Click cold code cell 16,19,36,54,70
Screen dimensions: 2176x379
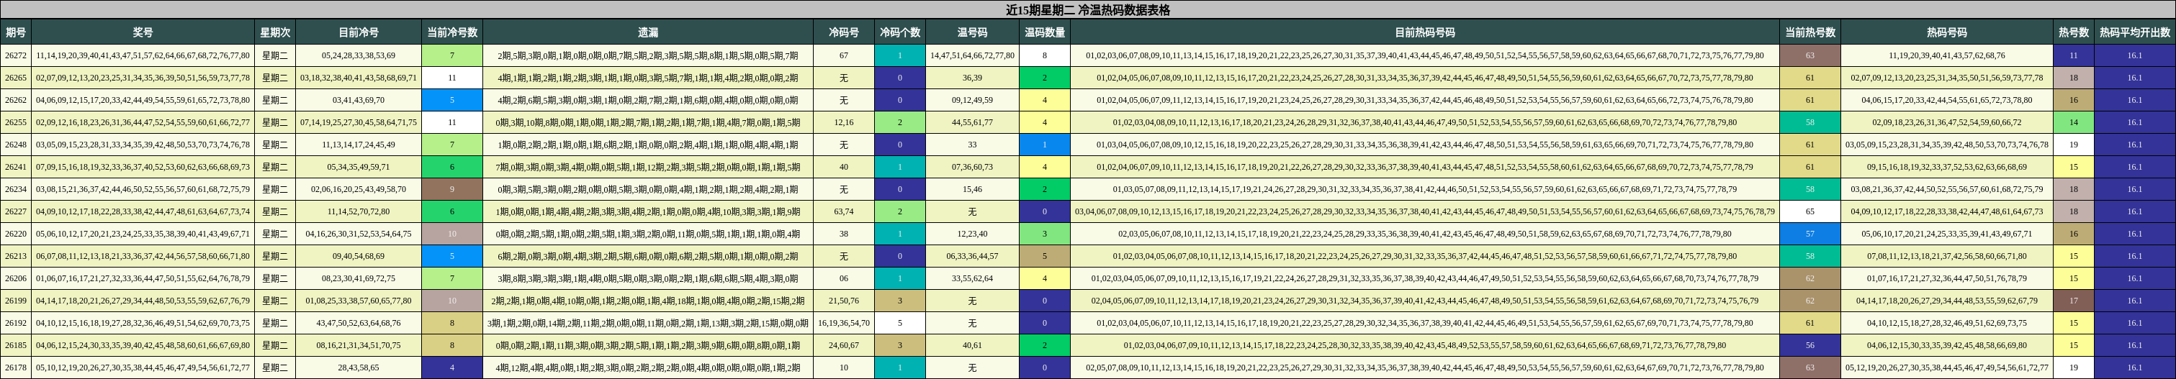pyautogui.click(x=844, y=324)
